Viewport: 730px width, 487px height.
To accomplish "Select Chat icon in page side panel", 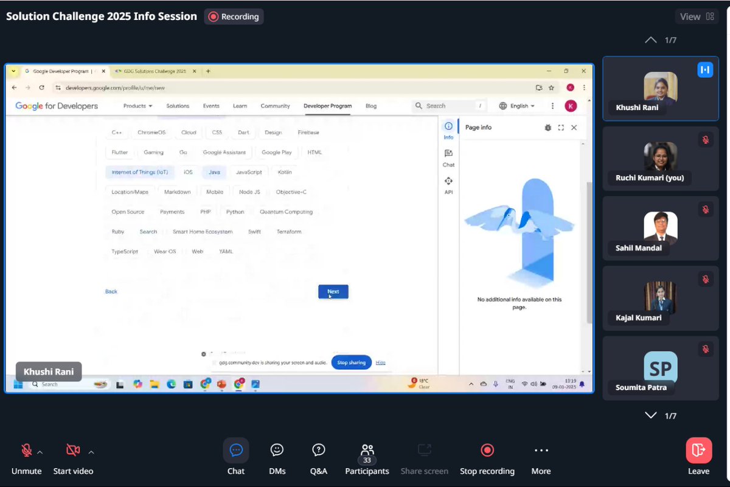I will tap(448, 157).
